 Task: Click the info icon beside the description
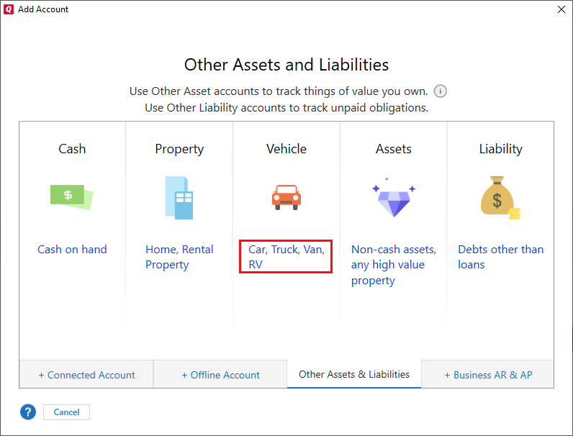tap(441, 91)
